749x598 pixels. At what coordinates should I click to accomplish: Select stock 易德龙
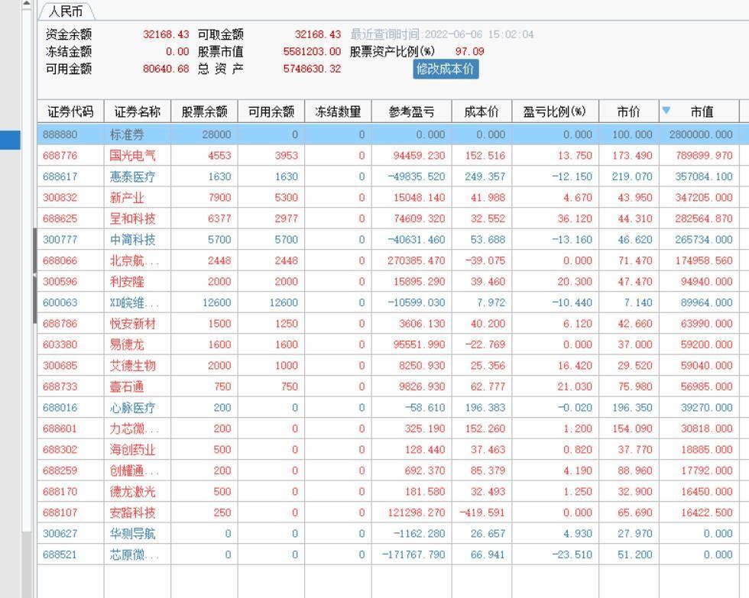tap(127, 344)
